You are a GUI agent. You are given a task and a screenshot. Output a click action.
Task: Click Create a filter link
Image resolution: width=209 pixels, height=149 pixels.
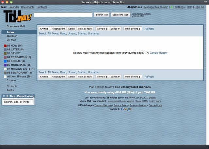point(138,16)
